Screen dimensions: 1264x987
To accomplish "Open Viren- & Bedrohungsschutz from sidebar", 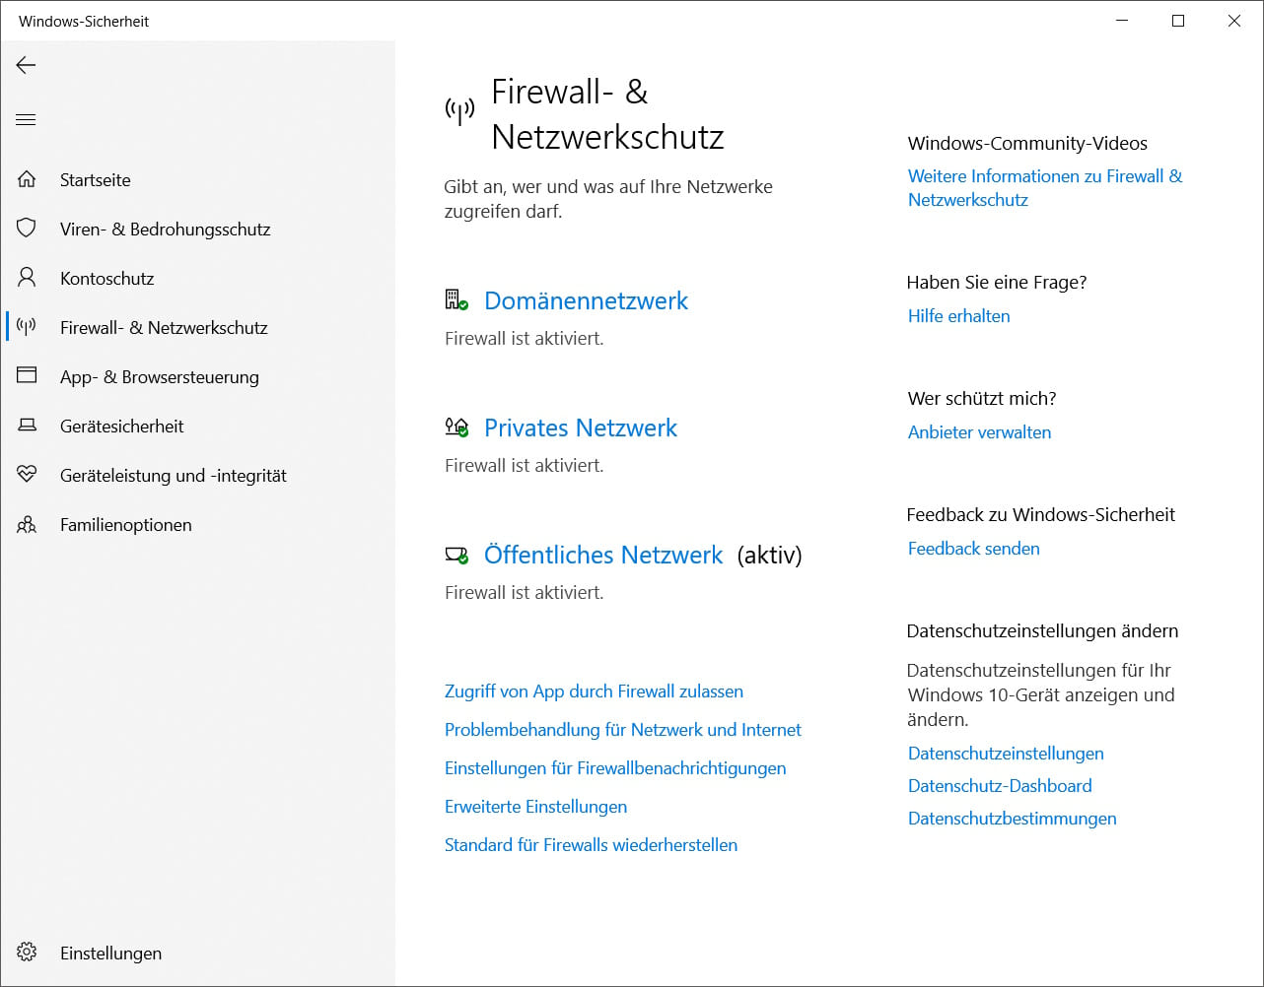I will point(166,229).
